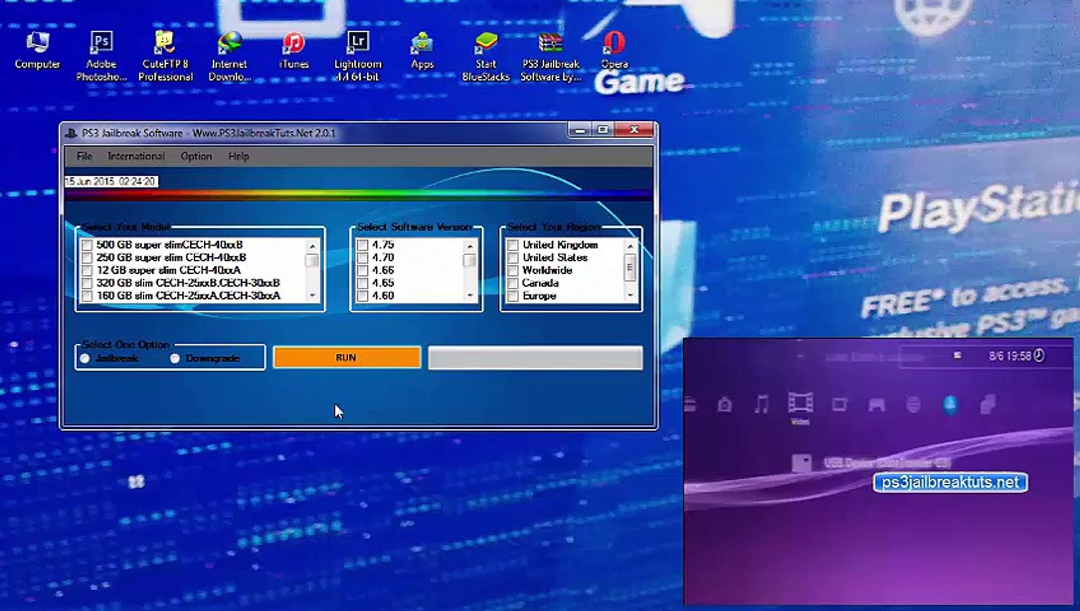Check the Europe region
1080x611 pixels.
point(513,296)
